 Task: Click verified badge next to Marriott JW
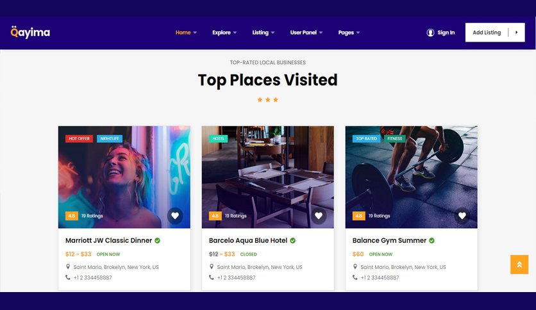157,240
